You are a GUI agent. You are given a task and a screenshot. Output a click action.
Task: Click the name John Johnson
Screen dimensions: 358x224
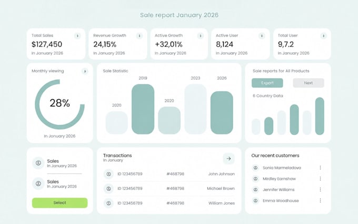221,174
